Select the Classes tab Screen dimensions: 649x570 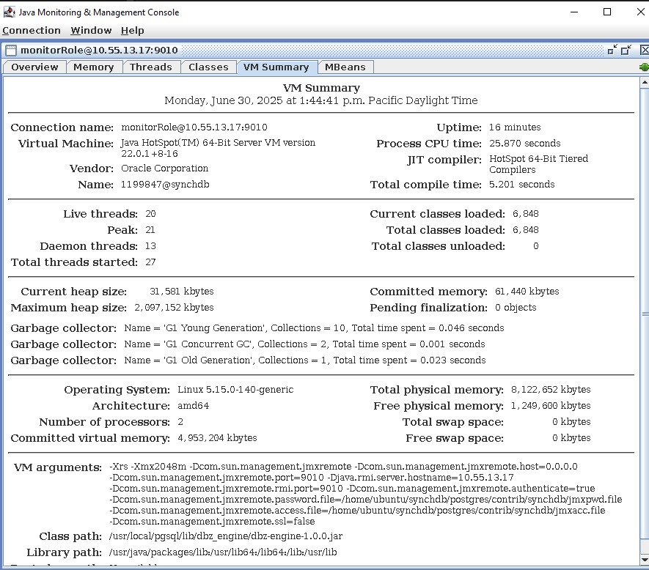(x=208, y=67)
